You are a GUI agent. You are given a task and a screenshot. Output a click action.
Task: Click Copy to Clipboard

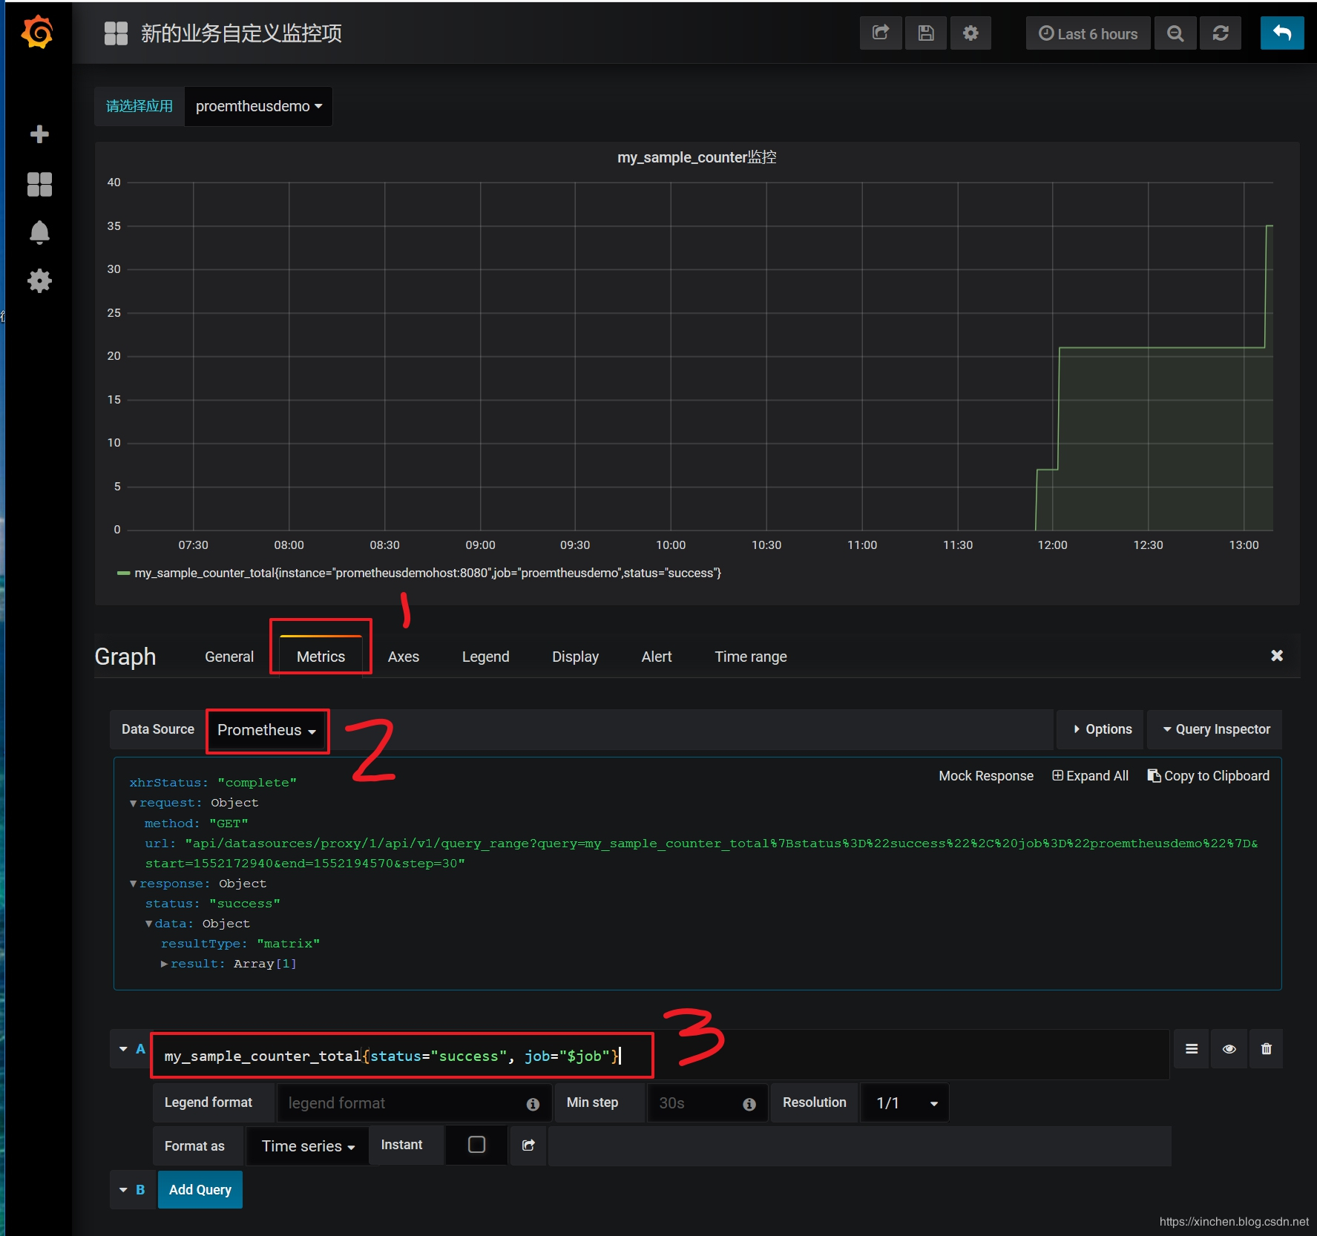click(x=1209, y=776)
